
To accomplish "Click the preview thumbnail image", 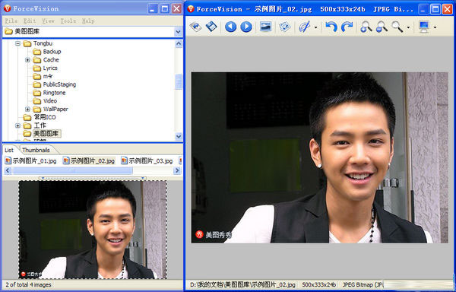I will pyautogui.click(x=93, y=230).
